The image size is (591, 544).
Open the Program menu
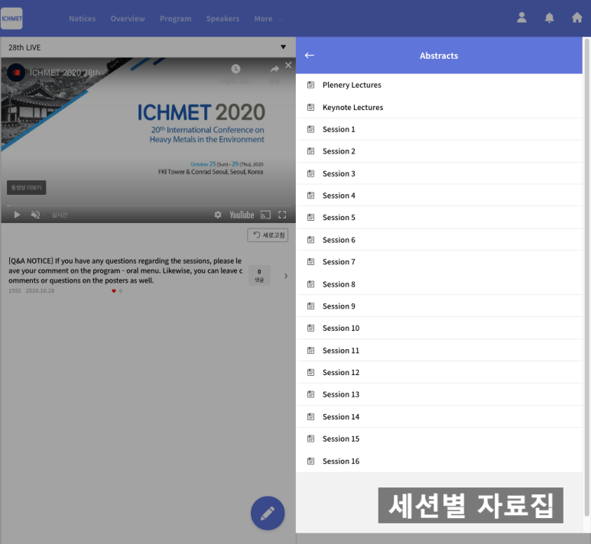(175, 18)
